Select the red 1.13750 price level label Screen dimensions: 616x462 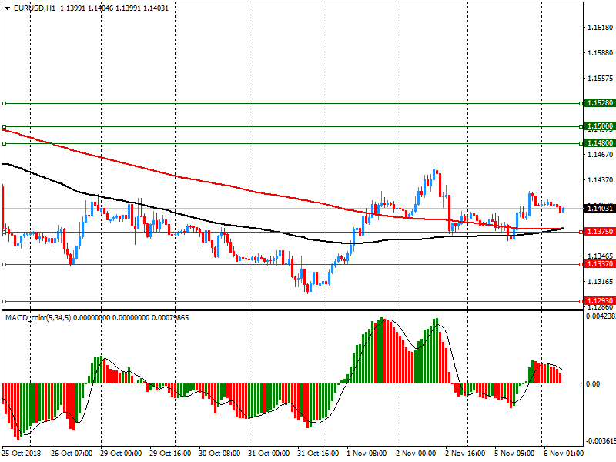click(x=600, y=232)
